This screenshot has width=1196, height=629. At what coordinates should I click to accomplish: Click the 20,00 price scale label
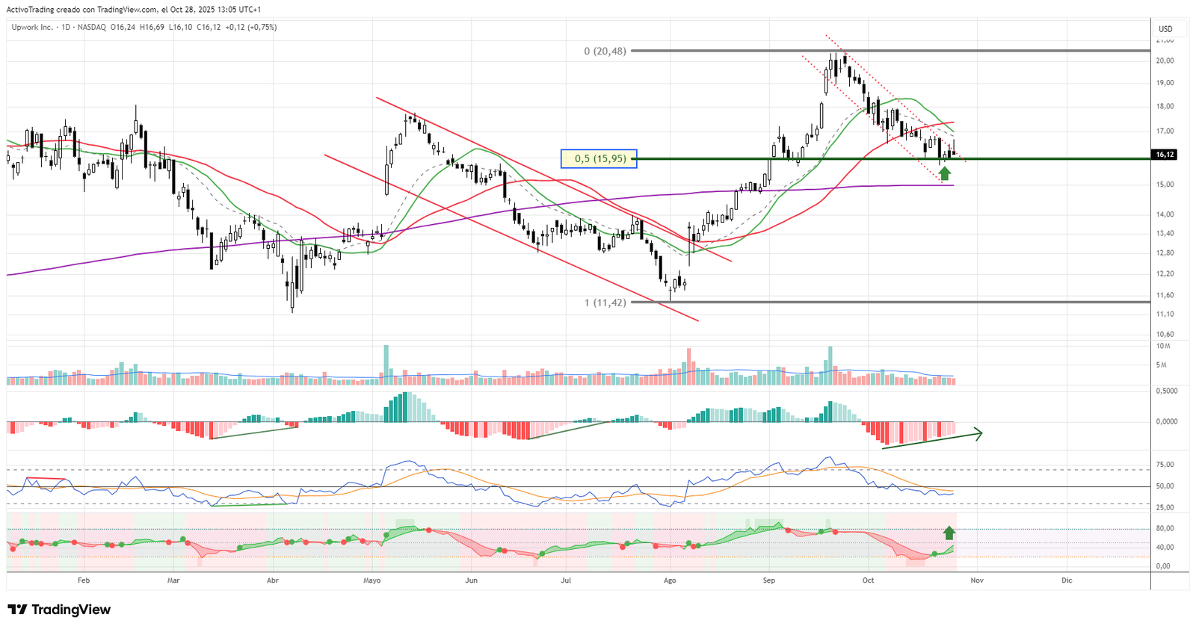pyautogui.click(x=1165, y=61)
